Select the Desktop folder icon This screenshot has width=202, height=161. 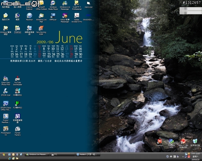[18, 30]
